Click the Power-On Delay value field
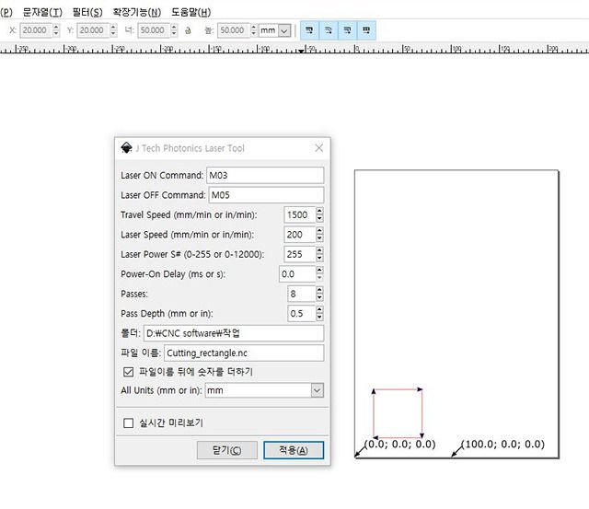This screenshot has height=509, width=589. [x=296, y=274]
